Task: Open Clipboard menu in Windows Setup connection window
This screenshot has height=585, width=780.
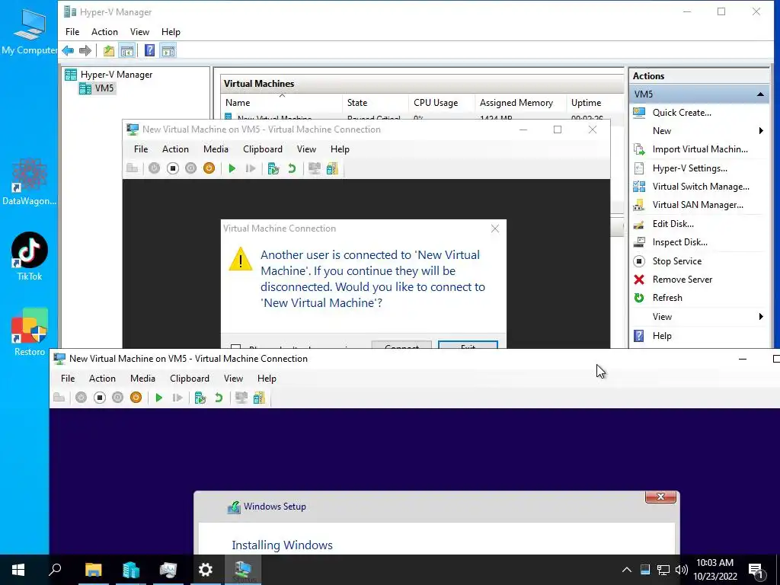Action: [x=190, y=379]
